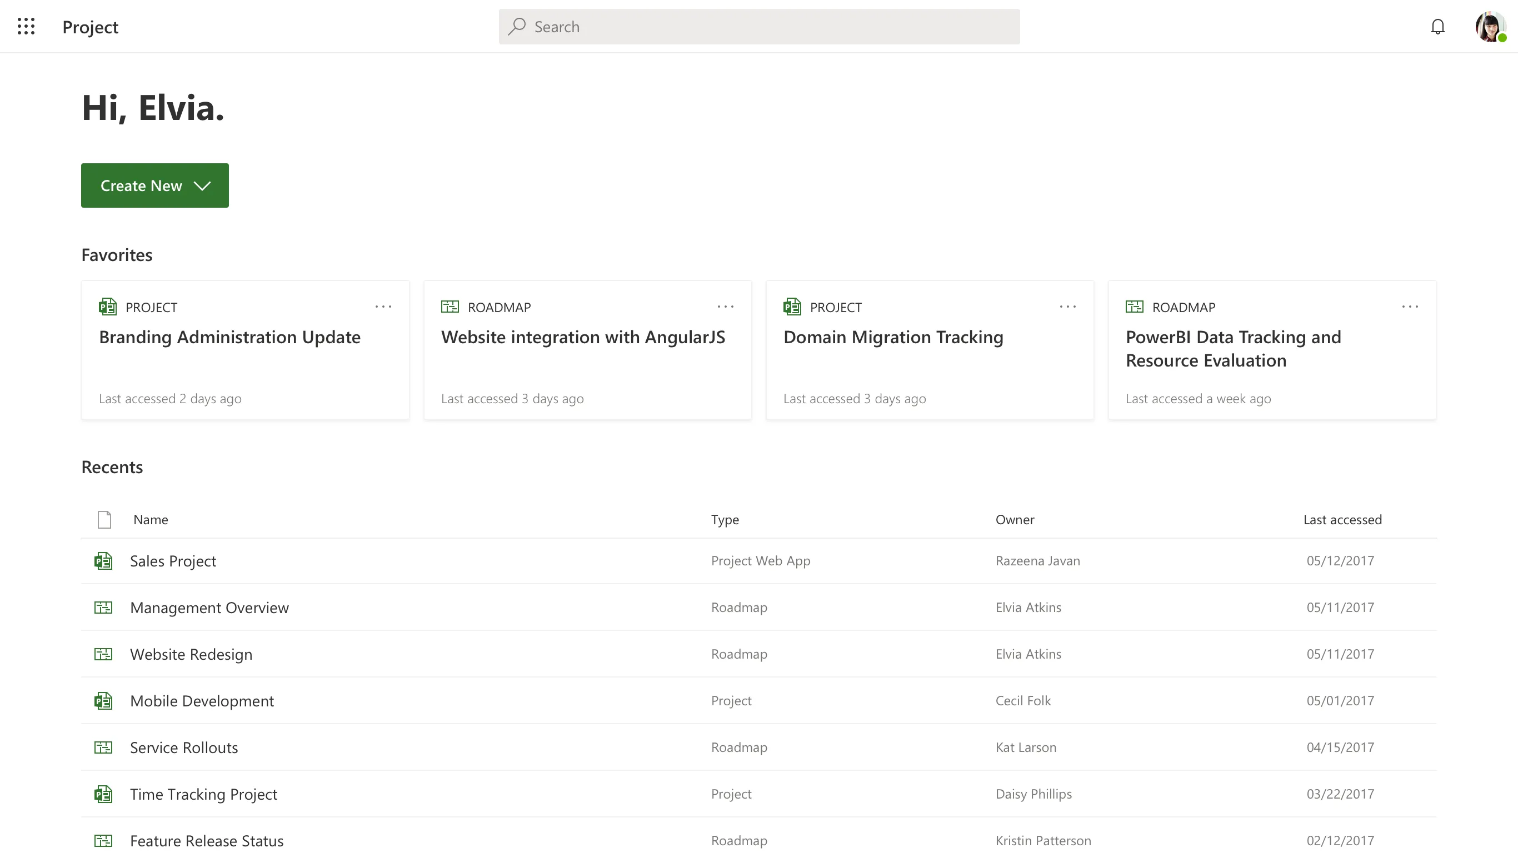Open the Sales Project link
Image resolution: width=1518 pixels, height=853 pixels.
click(173, 561)
